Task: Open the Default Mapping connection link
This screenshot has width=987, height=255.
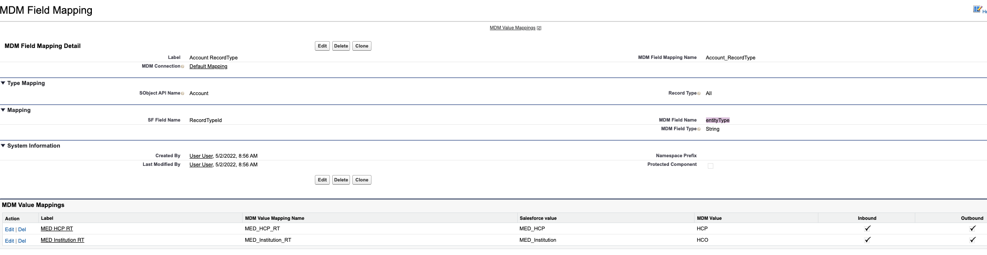Action: click(208, 67)
